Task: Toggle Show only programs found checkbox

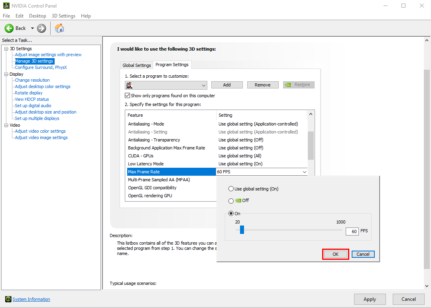Action: point(127,96)
